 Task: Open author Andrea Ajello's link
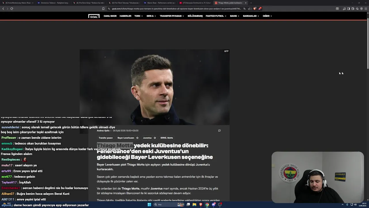click(103, 131)
